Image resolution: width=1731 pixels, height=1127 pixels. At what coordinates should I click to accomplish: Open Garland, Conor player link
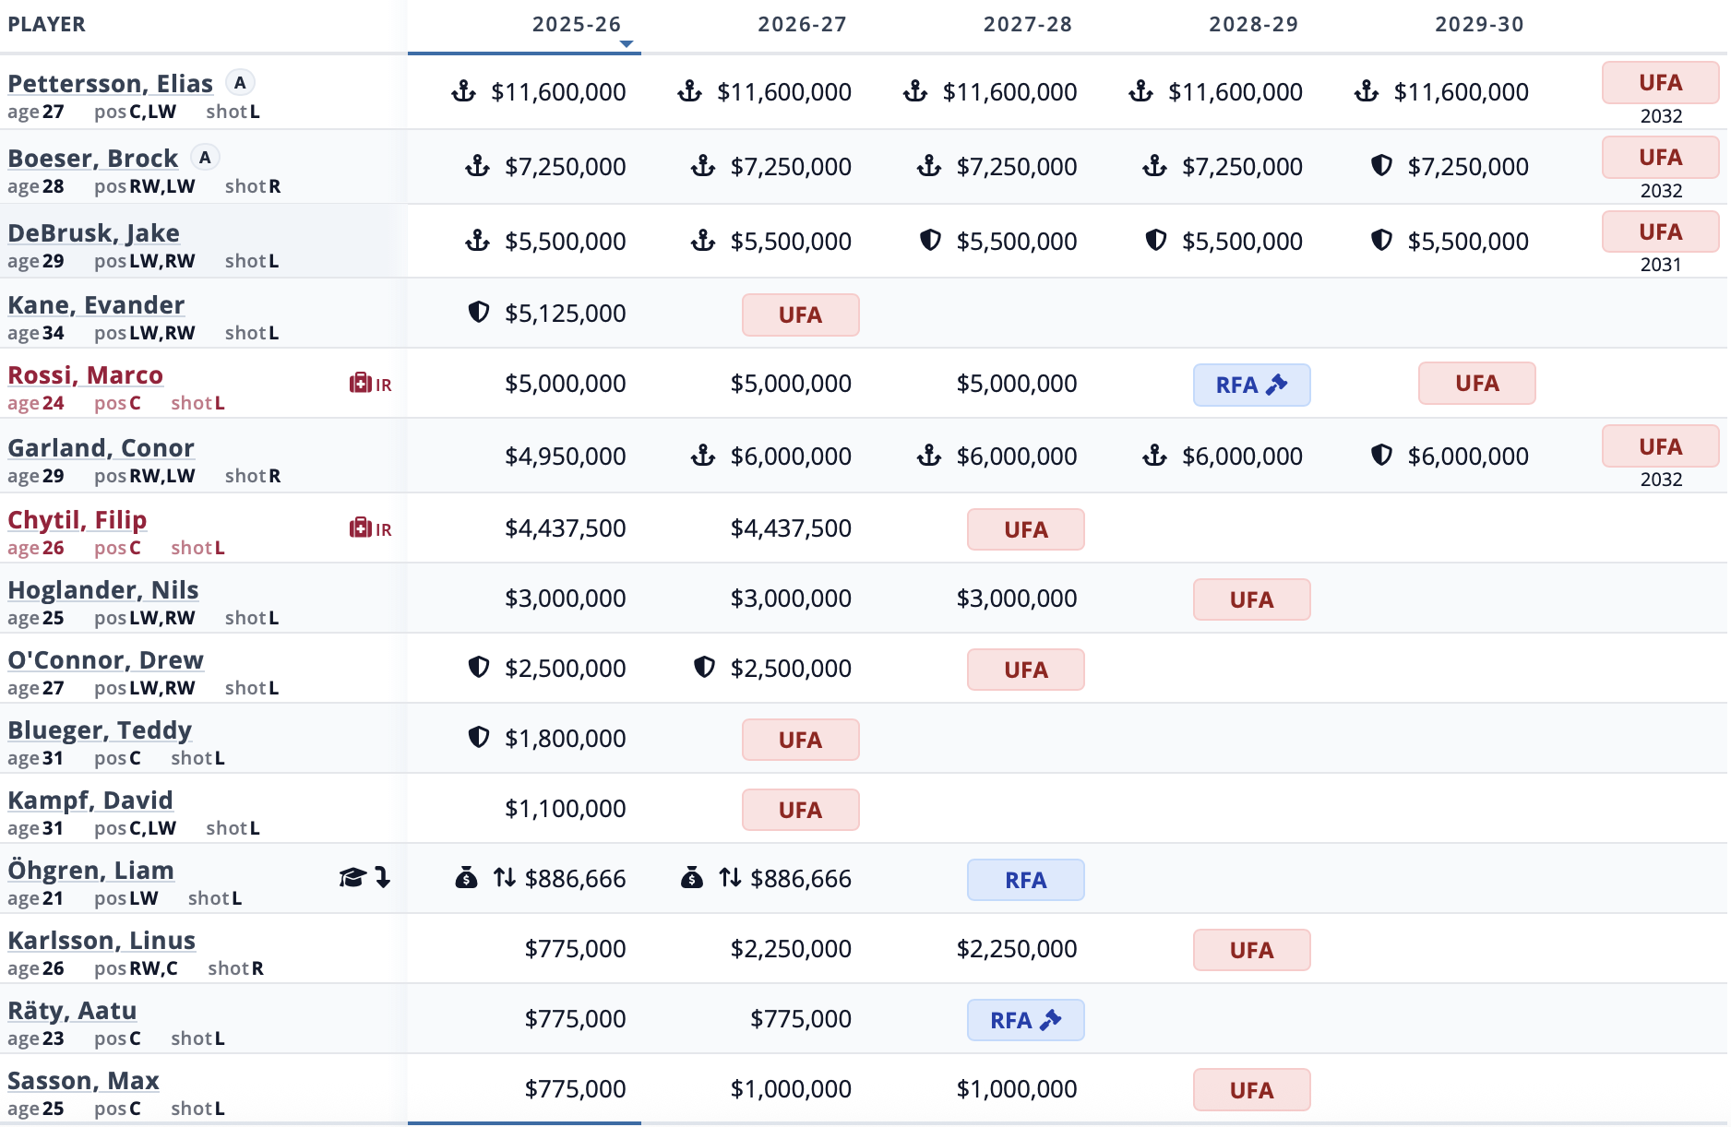click(x=101, y=448)
